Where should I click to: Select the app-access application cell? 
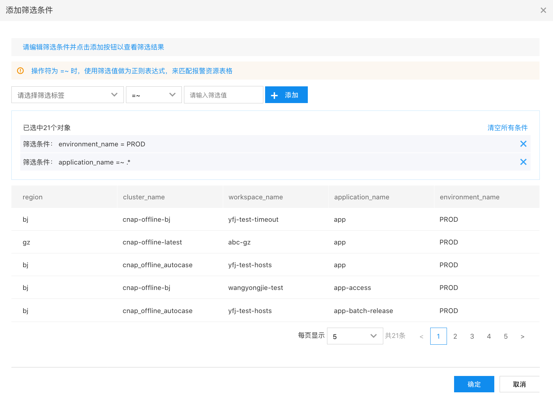[x=352, y=287]
